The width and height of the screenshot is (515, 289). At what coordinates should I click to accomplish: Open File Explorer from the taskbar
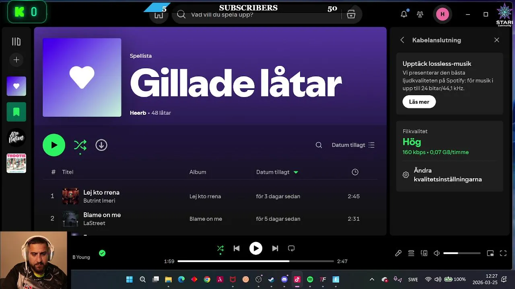[168, 279]
